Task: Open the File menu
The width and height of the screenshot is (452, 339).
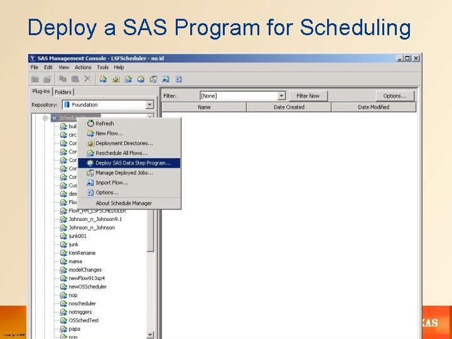Action: click(x=35, y=67)
